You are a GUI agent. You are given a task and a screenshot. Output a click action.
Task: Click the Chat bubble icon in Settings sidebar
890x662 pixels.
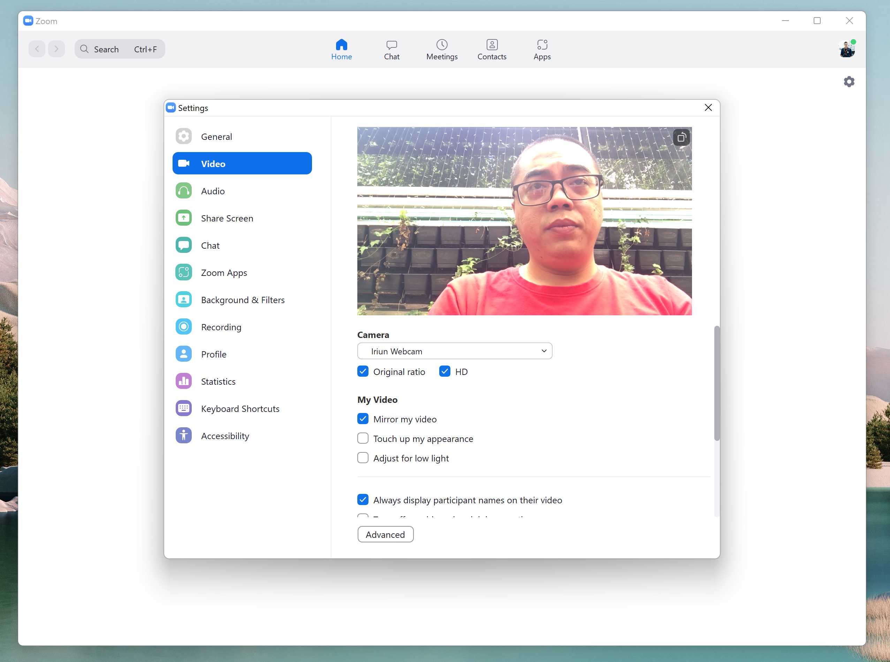pyautogui.click(x=183, y=245)
